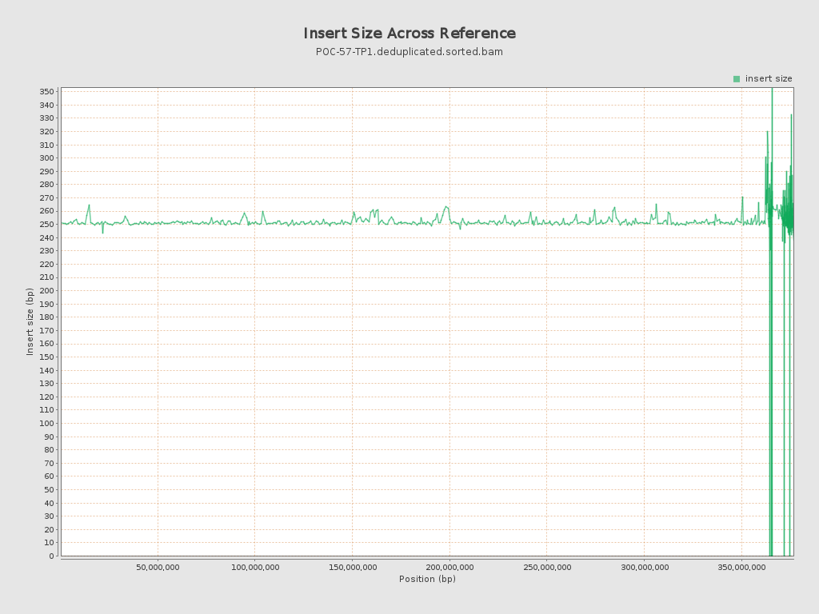Image resolution: width=819 pixels, height=614 pixels.
Task: Click the 100,000,000 x-axis tick label
Action: point(255,568)
